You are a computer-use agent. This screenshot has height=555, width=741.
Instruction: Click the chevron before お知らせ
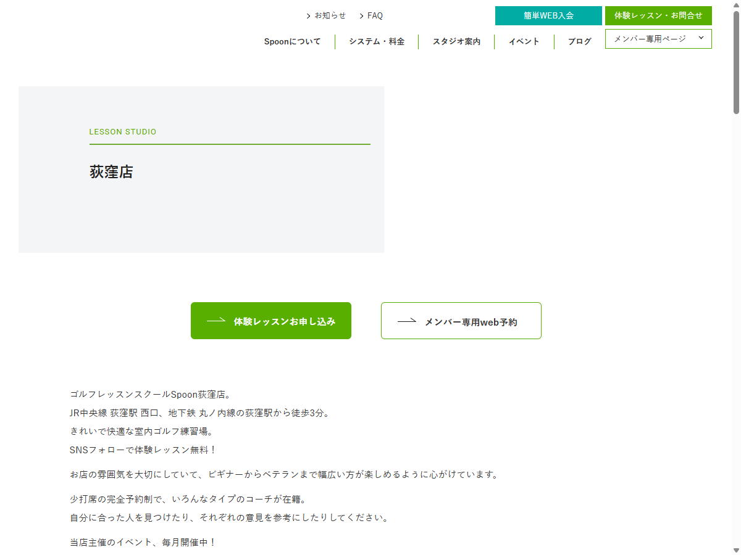[308, 16]
